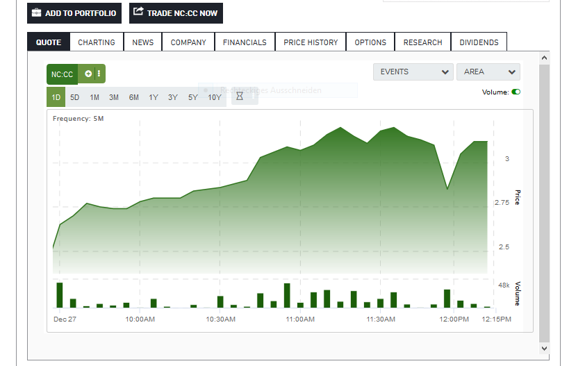Click the plus icon on NC:CC chip

click(x=88, y=74)
